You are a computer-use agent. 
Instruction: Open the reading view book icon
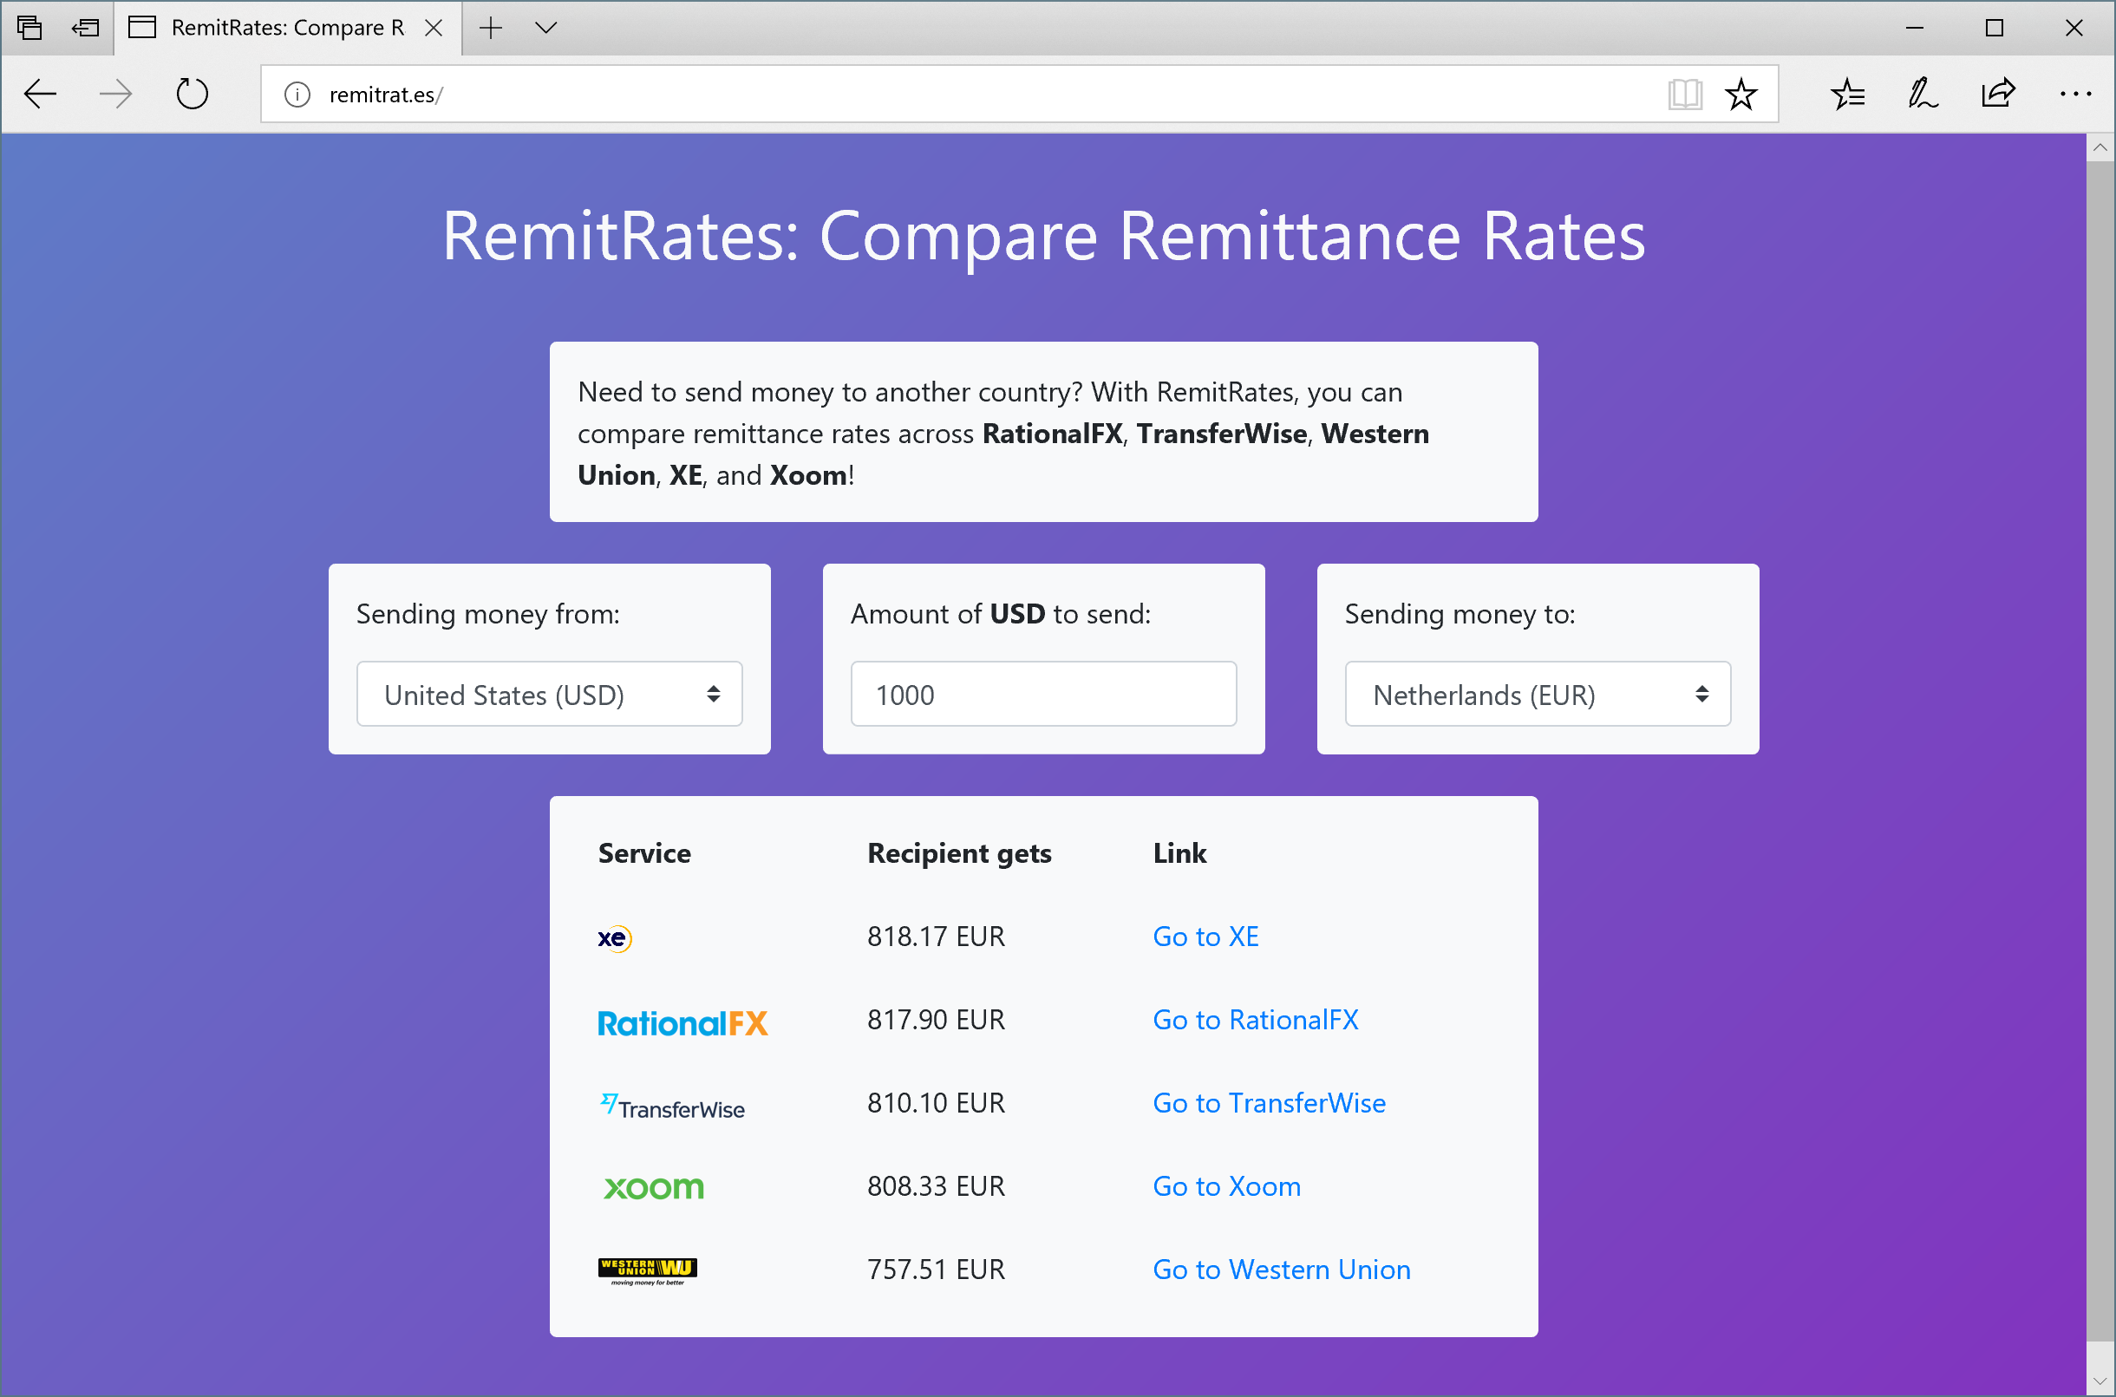[x=1684, y=94]
